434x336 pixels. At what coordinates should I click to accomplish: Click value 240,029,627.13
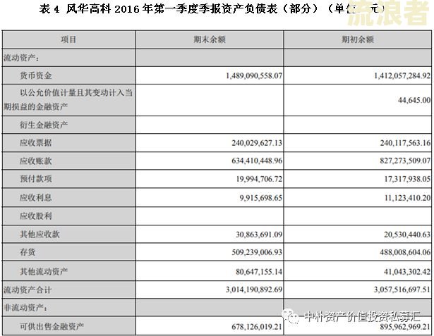(x=257, y=143)
